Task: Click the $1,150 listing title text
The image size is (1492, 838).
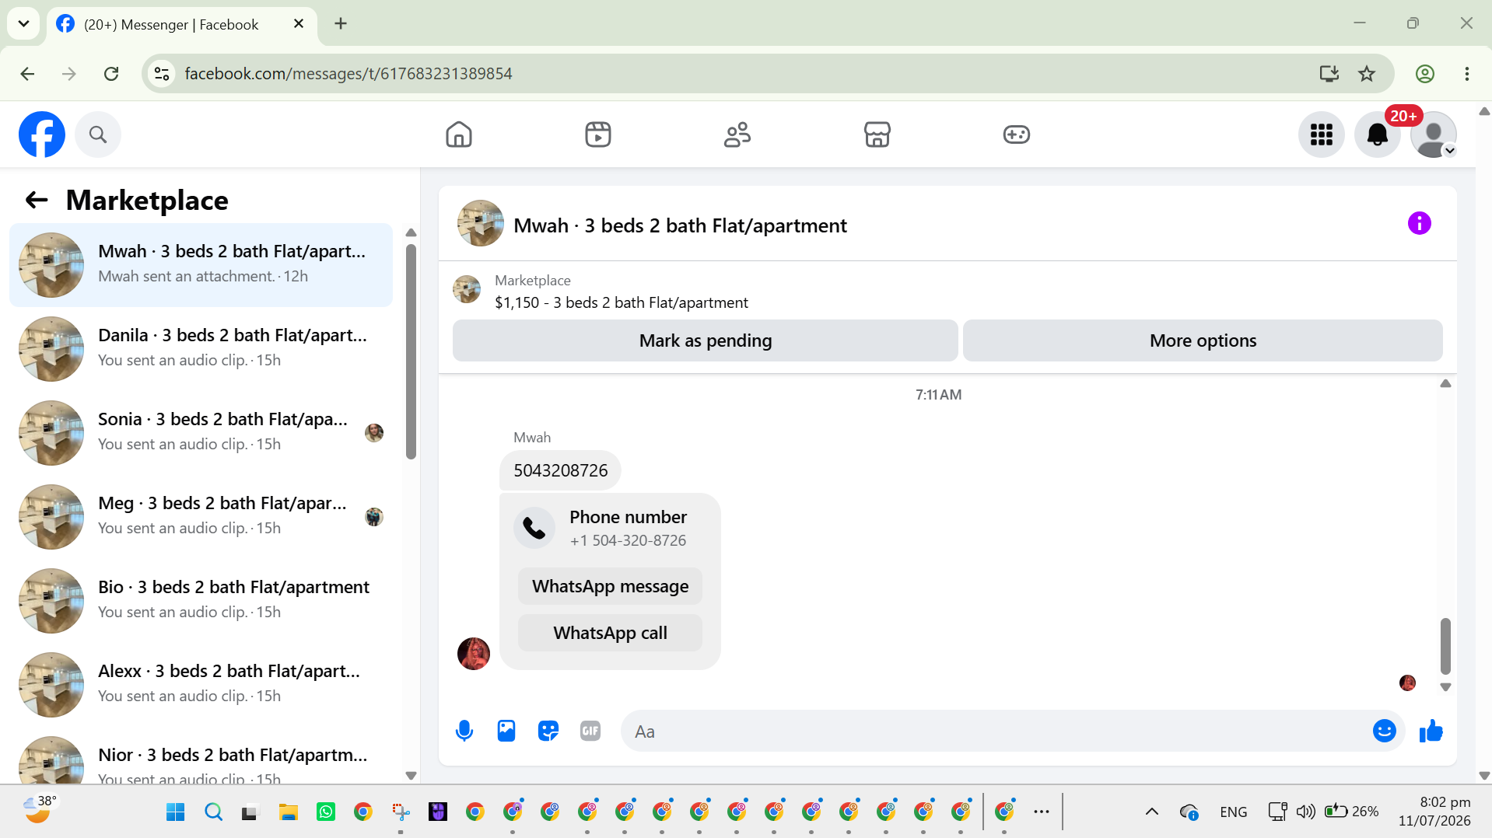Action: tap(622, 302)
